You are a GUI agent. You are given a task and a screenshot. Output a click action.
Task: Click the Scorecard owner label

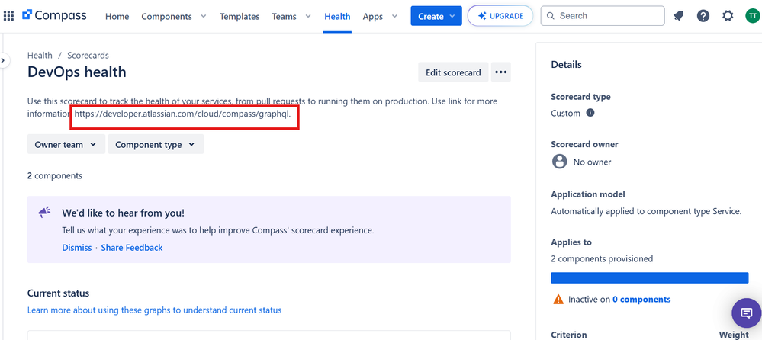coord(584,144)
